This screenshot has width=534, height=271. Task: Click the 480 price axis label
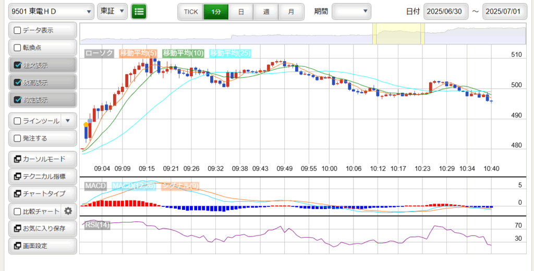tap(517, 146)
